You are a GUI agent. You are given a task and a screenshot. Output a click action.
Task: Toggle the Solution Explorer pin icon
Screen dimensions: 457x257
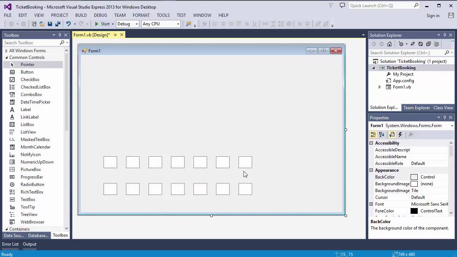click(445, 35)
